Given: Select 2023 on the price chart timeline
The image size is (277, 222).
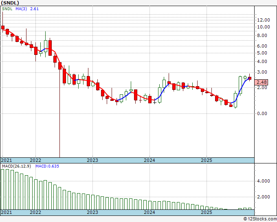Looking at the screenshot, I should coord(92,160).
